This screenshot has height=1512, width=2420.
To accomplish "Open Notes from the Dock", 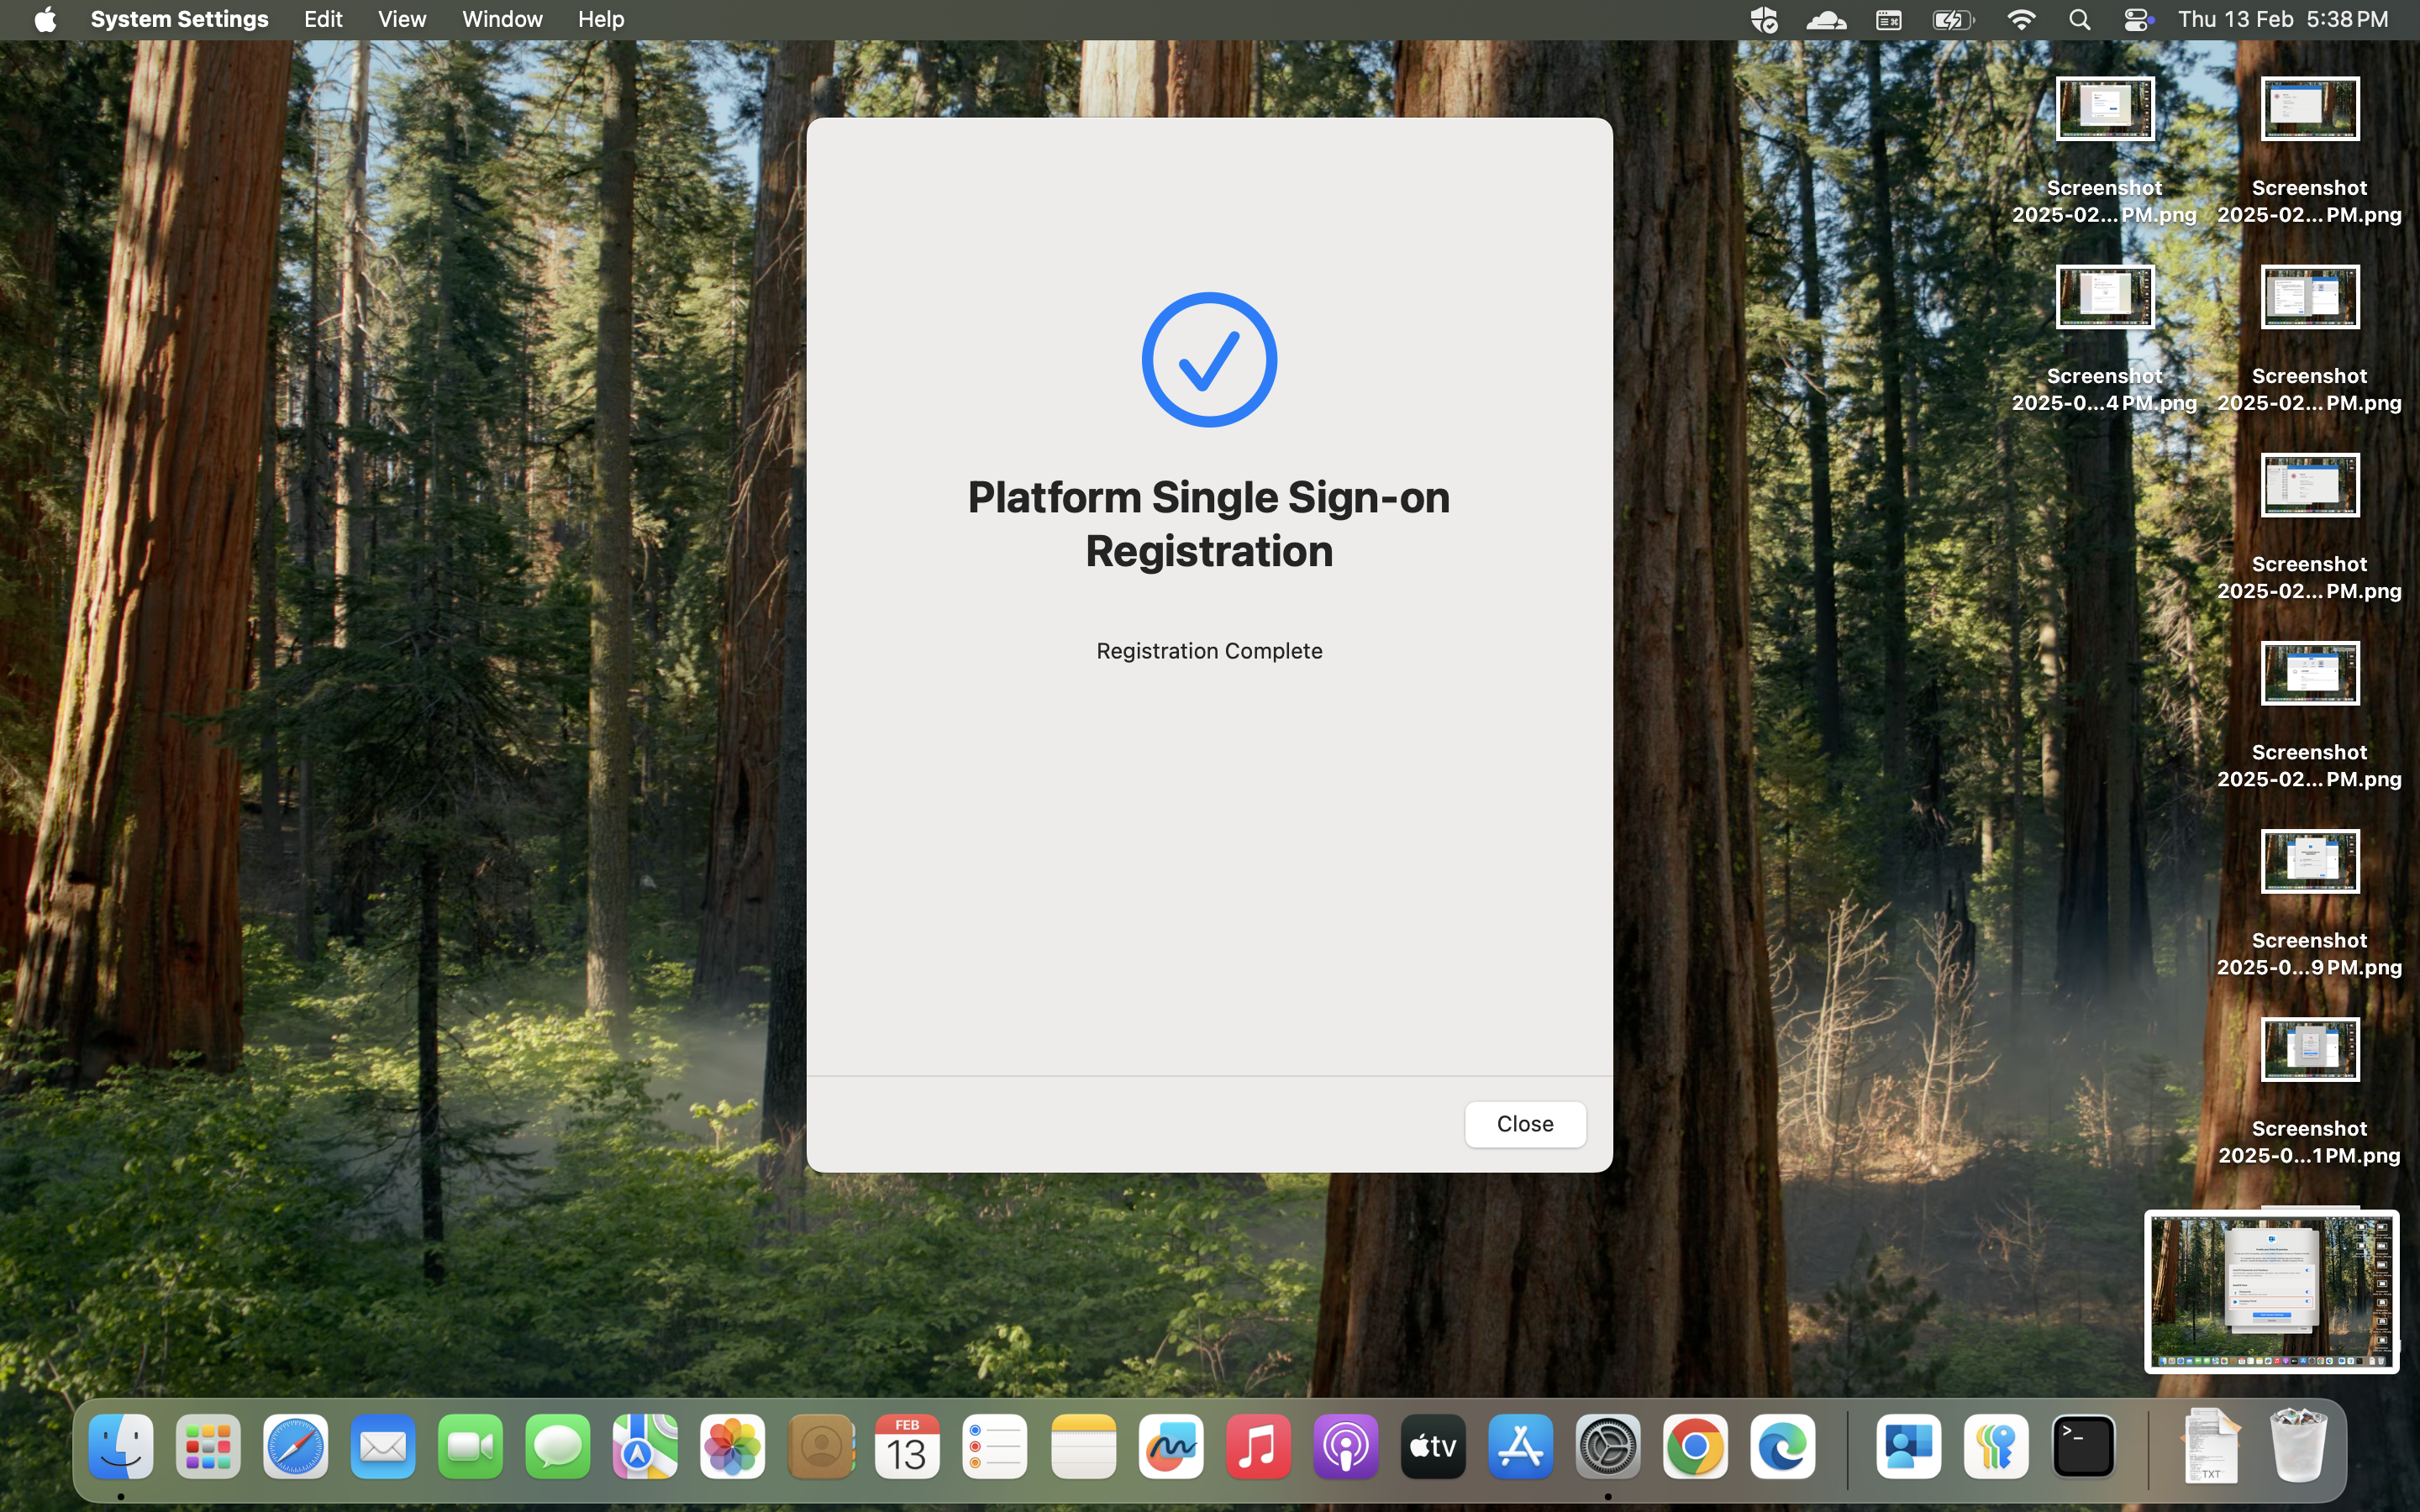I will pyautogui.click(x=1083, y=1446).
